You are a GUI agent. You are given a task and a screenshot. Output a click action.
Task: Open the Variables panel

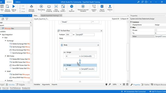tap(37, 84)
